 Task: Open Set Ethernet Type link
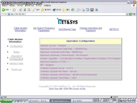(x=67, y=29)
